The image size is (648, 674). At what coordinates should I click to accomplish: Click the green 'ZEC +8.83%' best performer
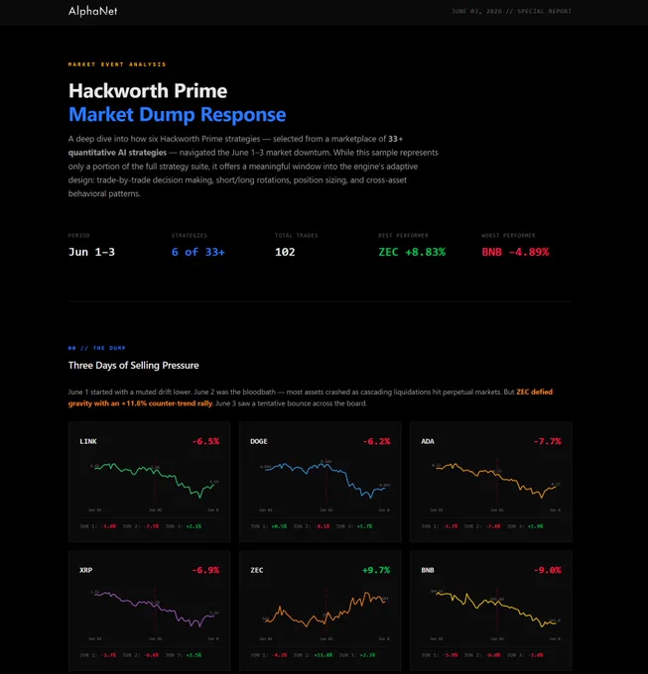[x=412, y=252]
